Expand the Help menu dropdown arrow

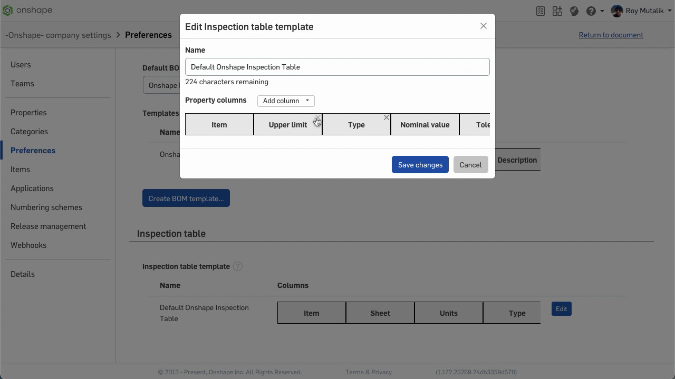(602, 11)
